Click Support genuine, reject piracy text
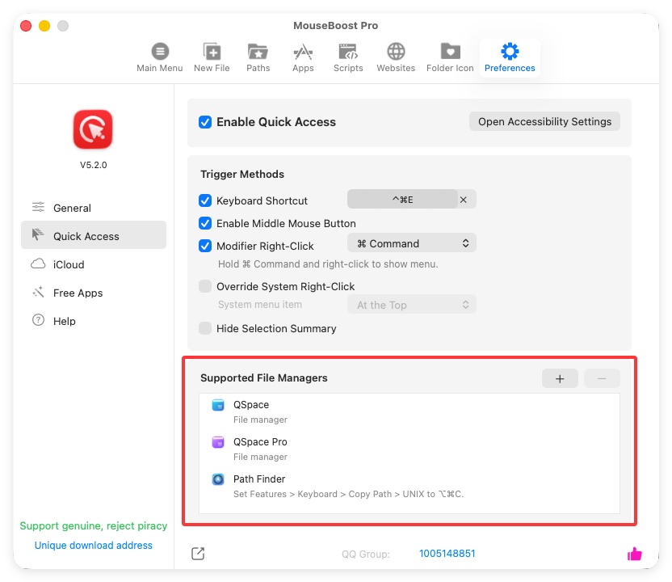The height and width of the screenshot is (582, 672). pyautogui.click(x=94, y=525)
